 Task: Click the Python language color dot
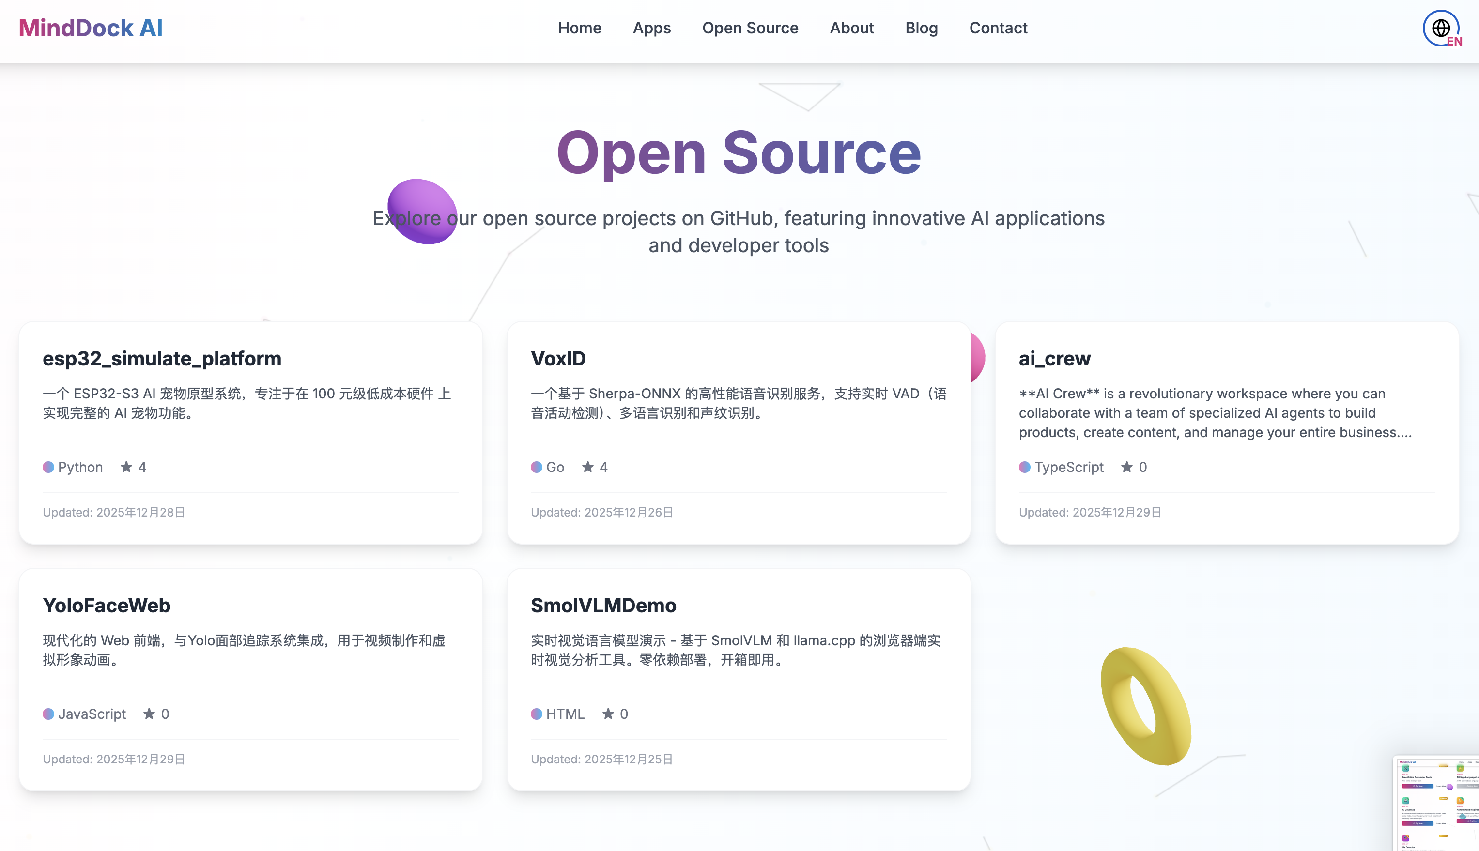(48, 467)
